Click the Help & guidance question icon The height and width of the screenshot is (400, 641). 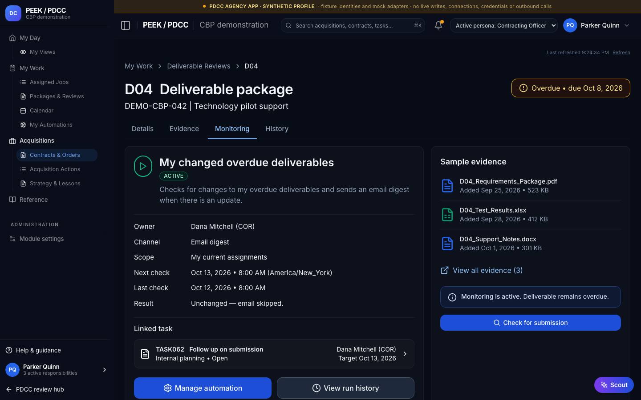[x=9, y=350]
